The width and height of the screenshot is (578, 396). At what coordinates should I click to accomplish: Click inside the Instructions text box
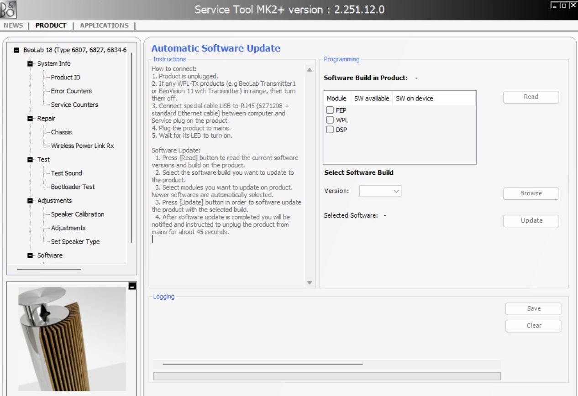pos(227,176)
